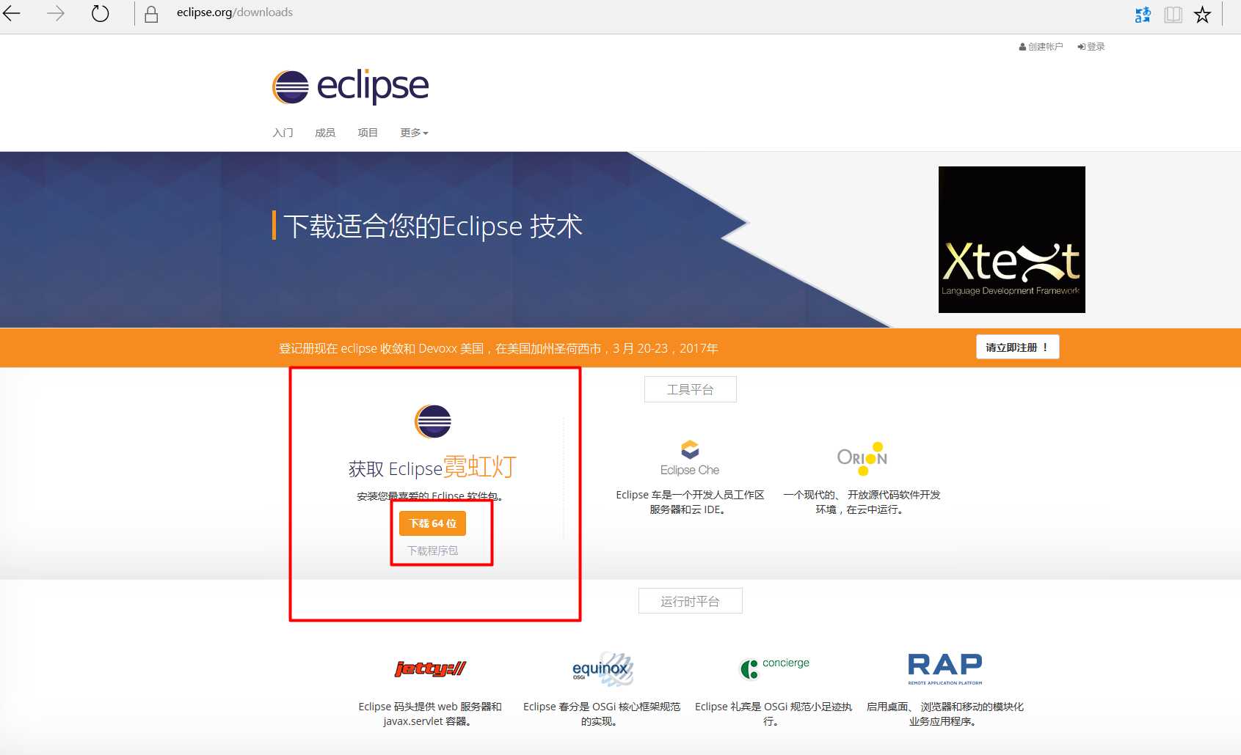Open the 入门 menu item
The height and width of the screenshot is (755, 1241).
tap(283, 133)
